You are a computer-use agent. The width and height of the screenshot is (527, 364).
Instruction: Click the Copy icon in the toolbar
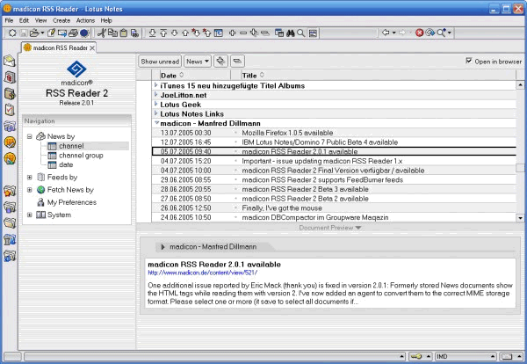tap(112, 33)
